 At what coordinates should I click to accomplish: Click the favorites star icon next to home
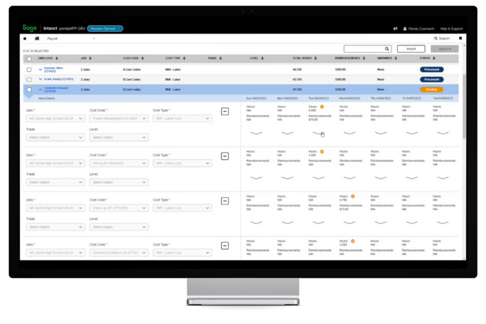25,38
